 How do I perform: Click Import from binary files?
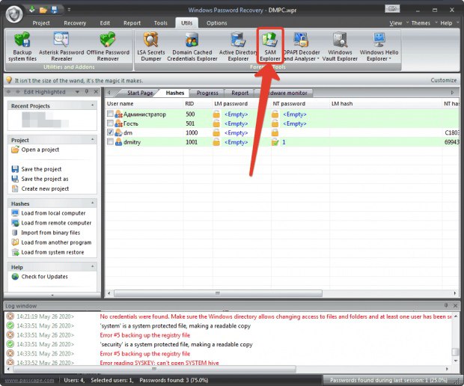46,233
